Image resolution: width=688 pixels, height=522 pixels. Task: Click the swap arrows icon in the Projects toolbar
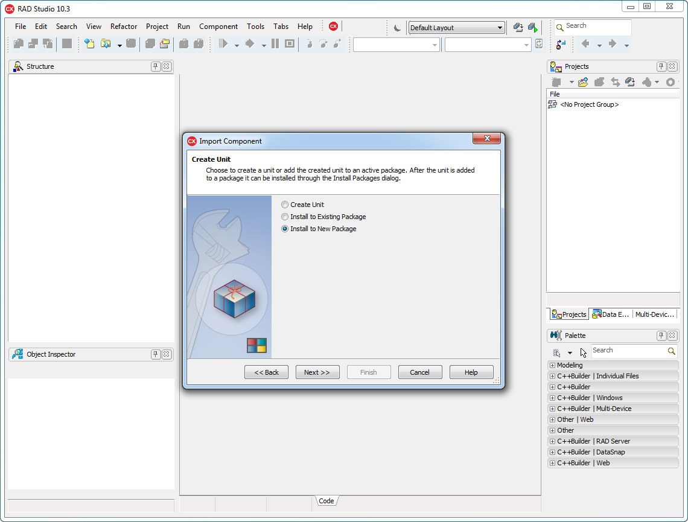tap(615, 82)
